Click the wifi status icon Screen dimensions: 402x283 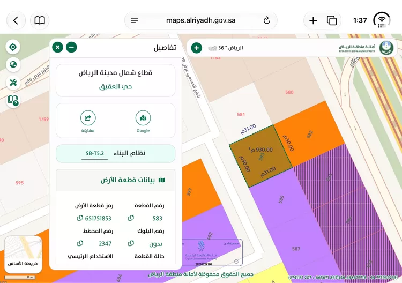point(382,20)
